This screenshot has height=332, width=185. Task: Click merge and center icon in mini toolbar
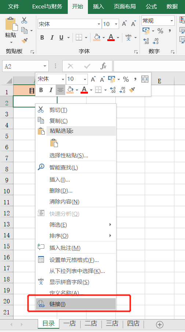(x=145, y=79)
